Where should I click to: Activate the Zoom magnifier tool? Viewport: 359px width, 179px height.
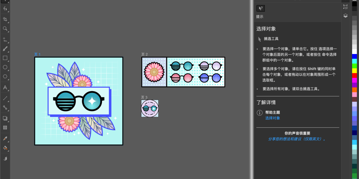click(x=5, y=29)
